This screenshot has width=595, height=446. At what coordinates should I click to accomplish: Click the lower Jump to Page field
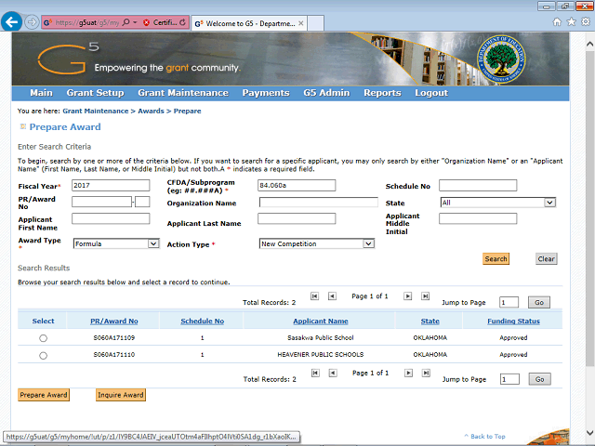tap(509, 379)
